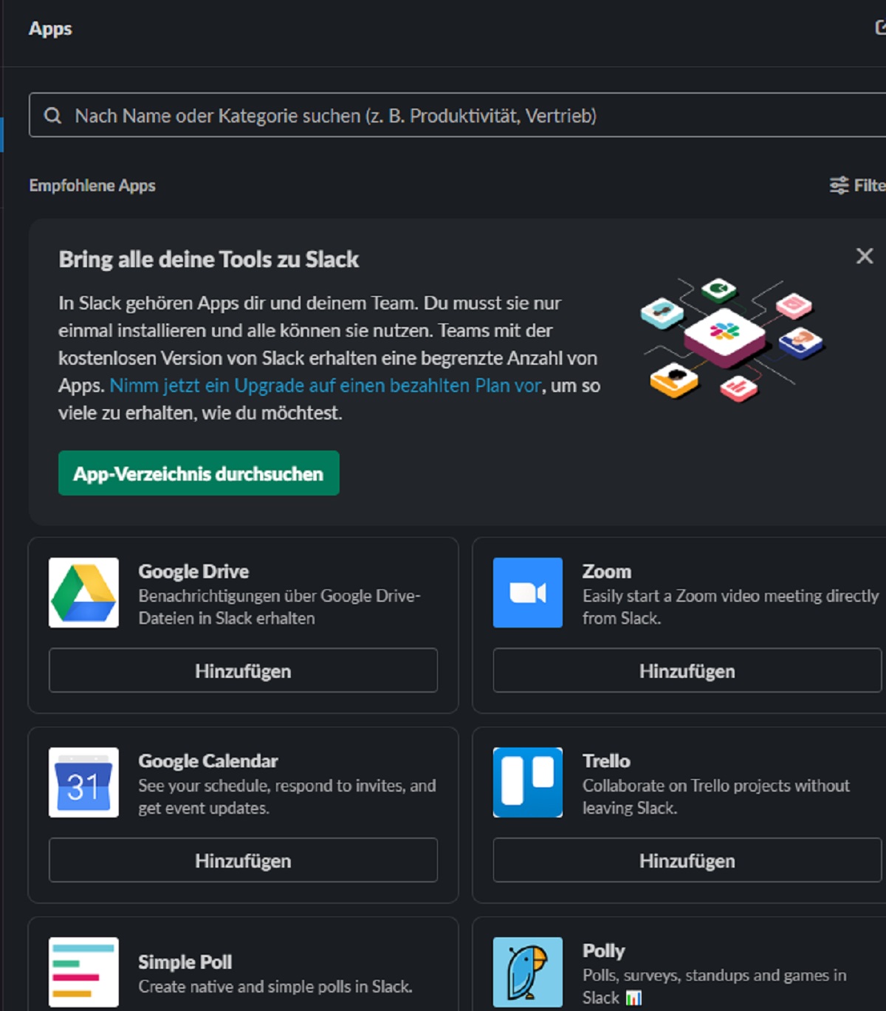Click the Slack tools illustration
This screenshot has height=1011, width=886.
[732, 340]
